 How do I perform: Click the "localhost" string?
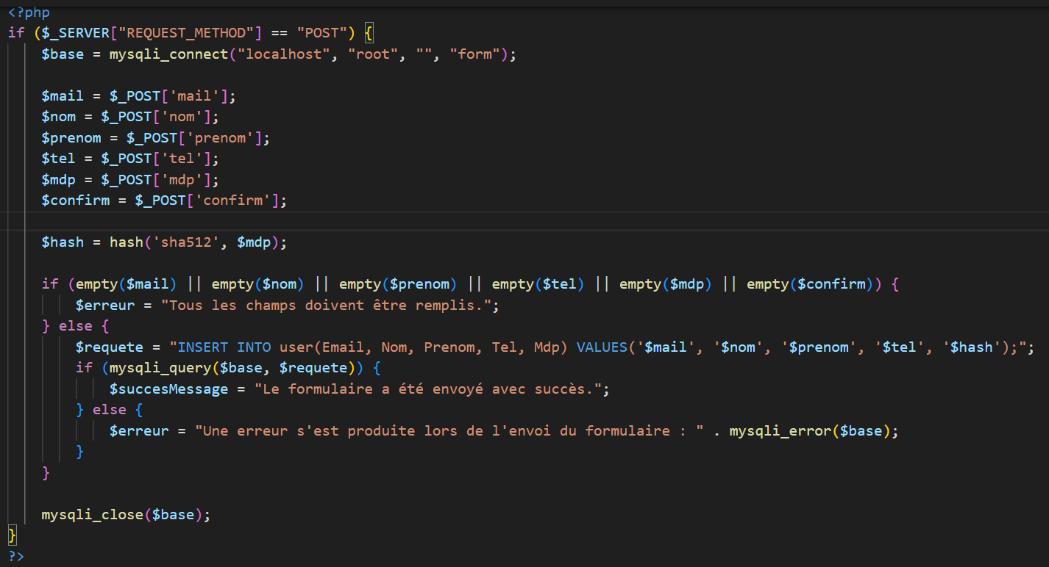click(x=280, y=54)
